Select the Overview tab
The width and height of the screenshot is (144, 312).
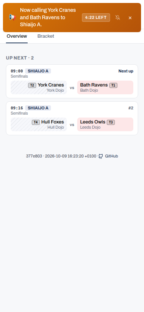click(17, 36)
